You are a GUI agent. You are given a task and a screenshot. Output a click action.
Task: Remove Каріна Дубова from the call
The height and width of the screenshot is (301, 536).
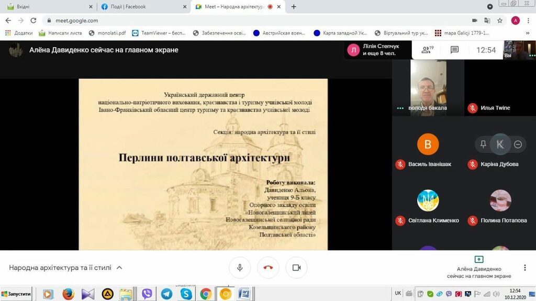pos(518,144)
